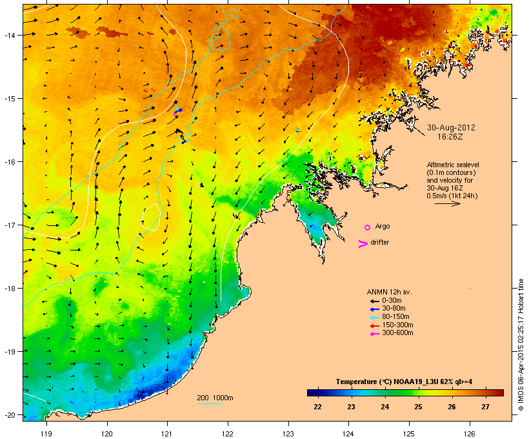Image resolution: width=529 pixels, height=439 pixels.
Task: Click longitude axis label 126
Action: pos(469,434)
